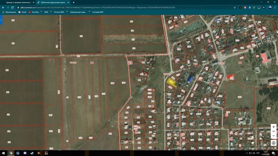The height and width of the screenshot is (156, 278).
Task: Zoom in the map with plus button
Action: 274,127
